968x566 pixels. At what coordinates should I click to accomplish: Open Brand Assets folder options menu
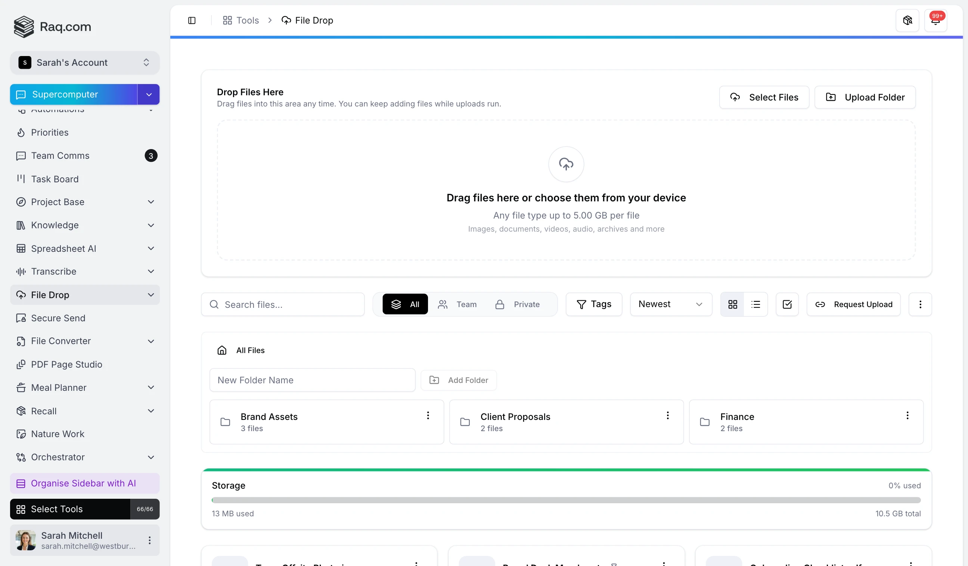pos(428,415)
